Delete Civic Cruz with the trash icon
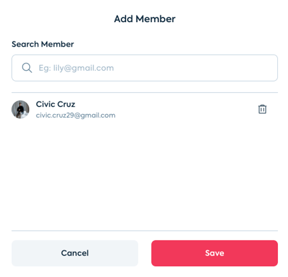Image resolution: width=288 pixels, height=277 pixels. point(262,109)
